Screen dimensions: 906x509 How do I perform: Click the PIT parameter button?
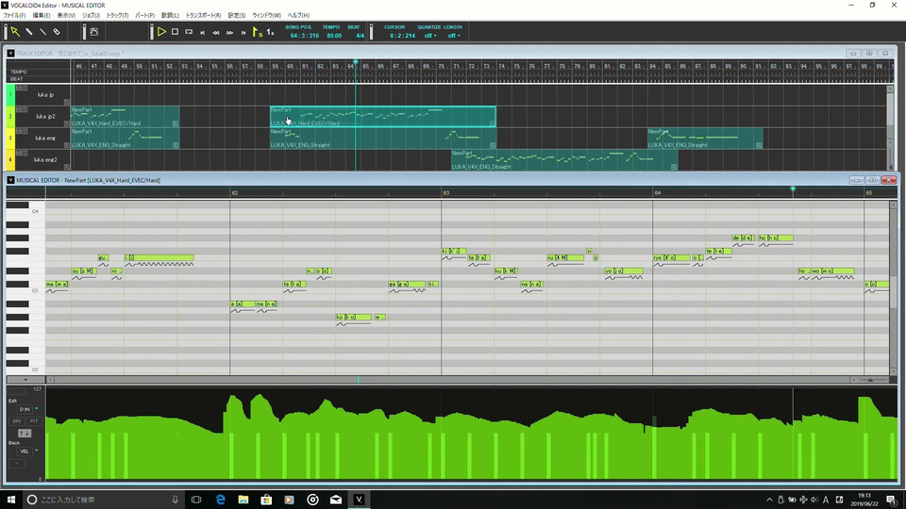(34, 421)
